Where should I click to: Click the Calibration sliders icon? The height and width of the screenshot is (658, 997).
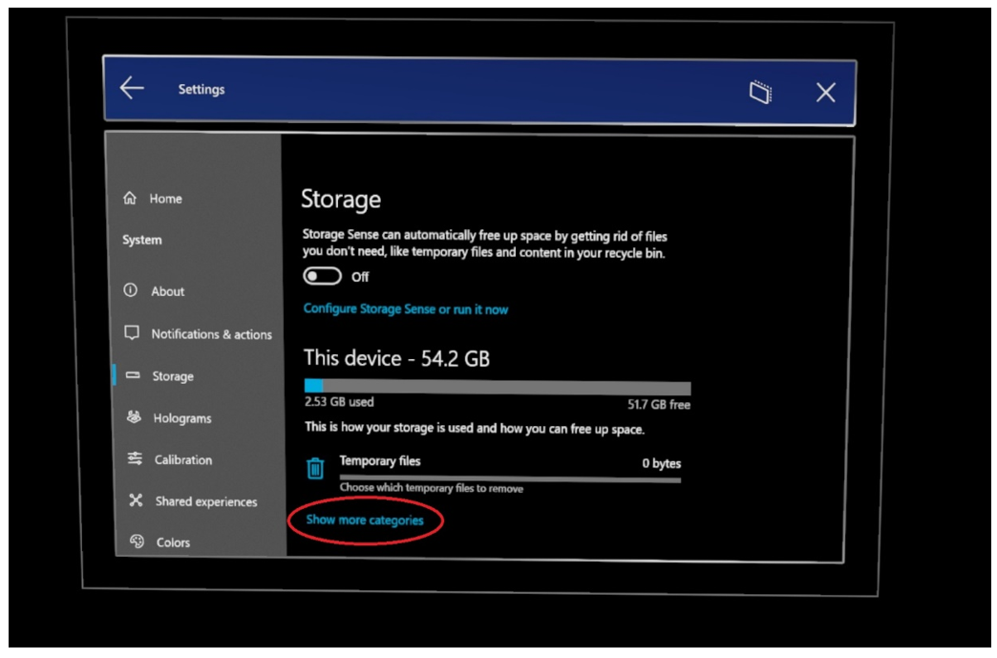pyautogui.click(x=135, y=458)
